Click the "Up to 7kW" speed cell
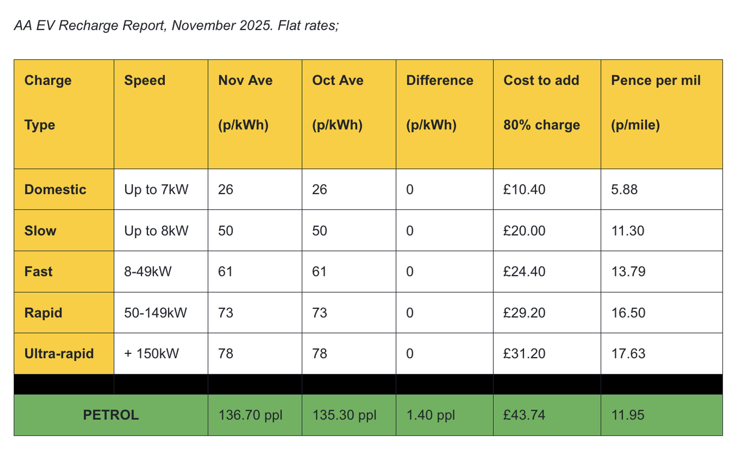The height and width of the screenshot is (451, 738). coord(156,189)
